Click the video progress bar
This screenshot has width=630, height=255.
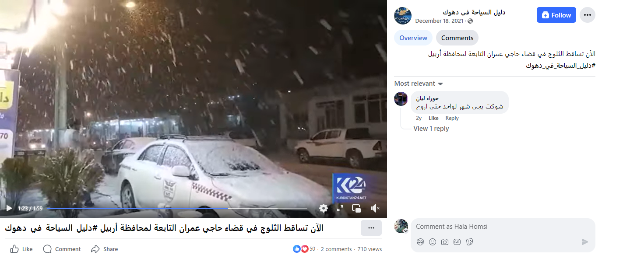(x=177, y=209)
